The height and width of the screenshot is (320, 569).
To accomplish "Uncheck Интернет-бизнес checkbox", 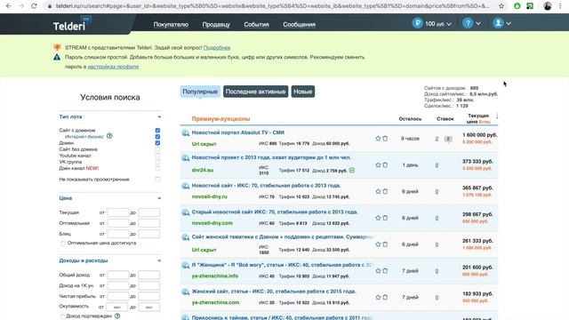I will click(x=157, y=137).
